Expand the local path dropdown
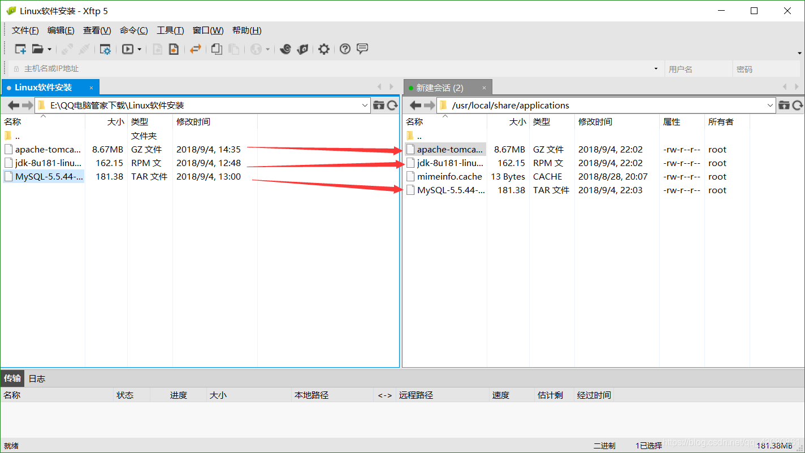 point(365,106)
